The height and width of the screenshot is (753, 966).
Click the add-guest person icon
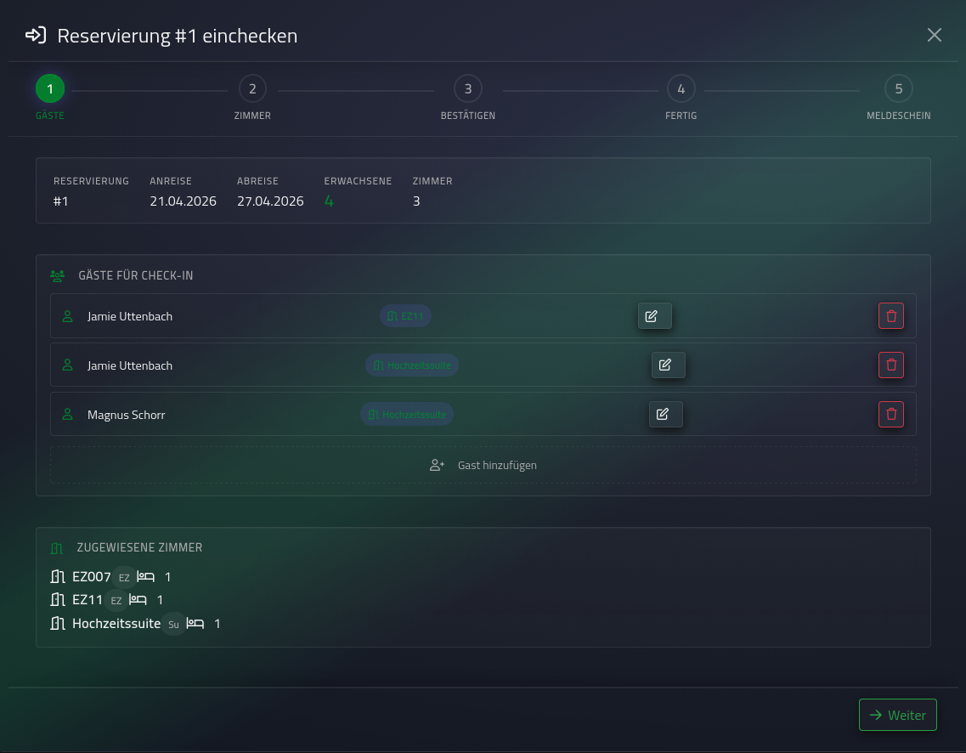pos(437,465)
